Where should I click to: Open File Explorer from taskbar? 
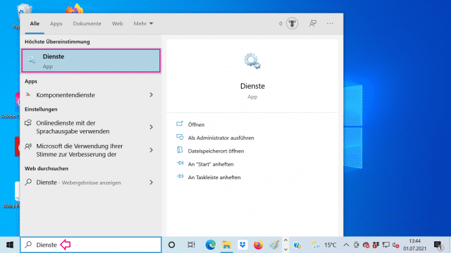coord(227,245)
